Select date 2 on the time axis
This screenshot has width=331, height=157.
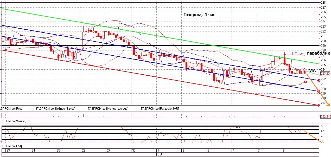coord(183,151)
